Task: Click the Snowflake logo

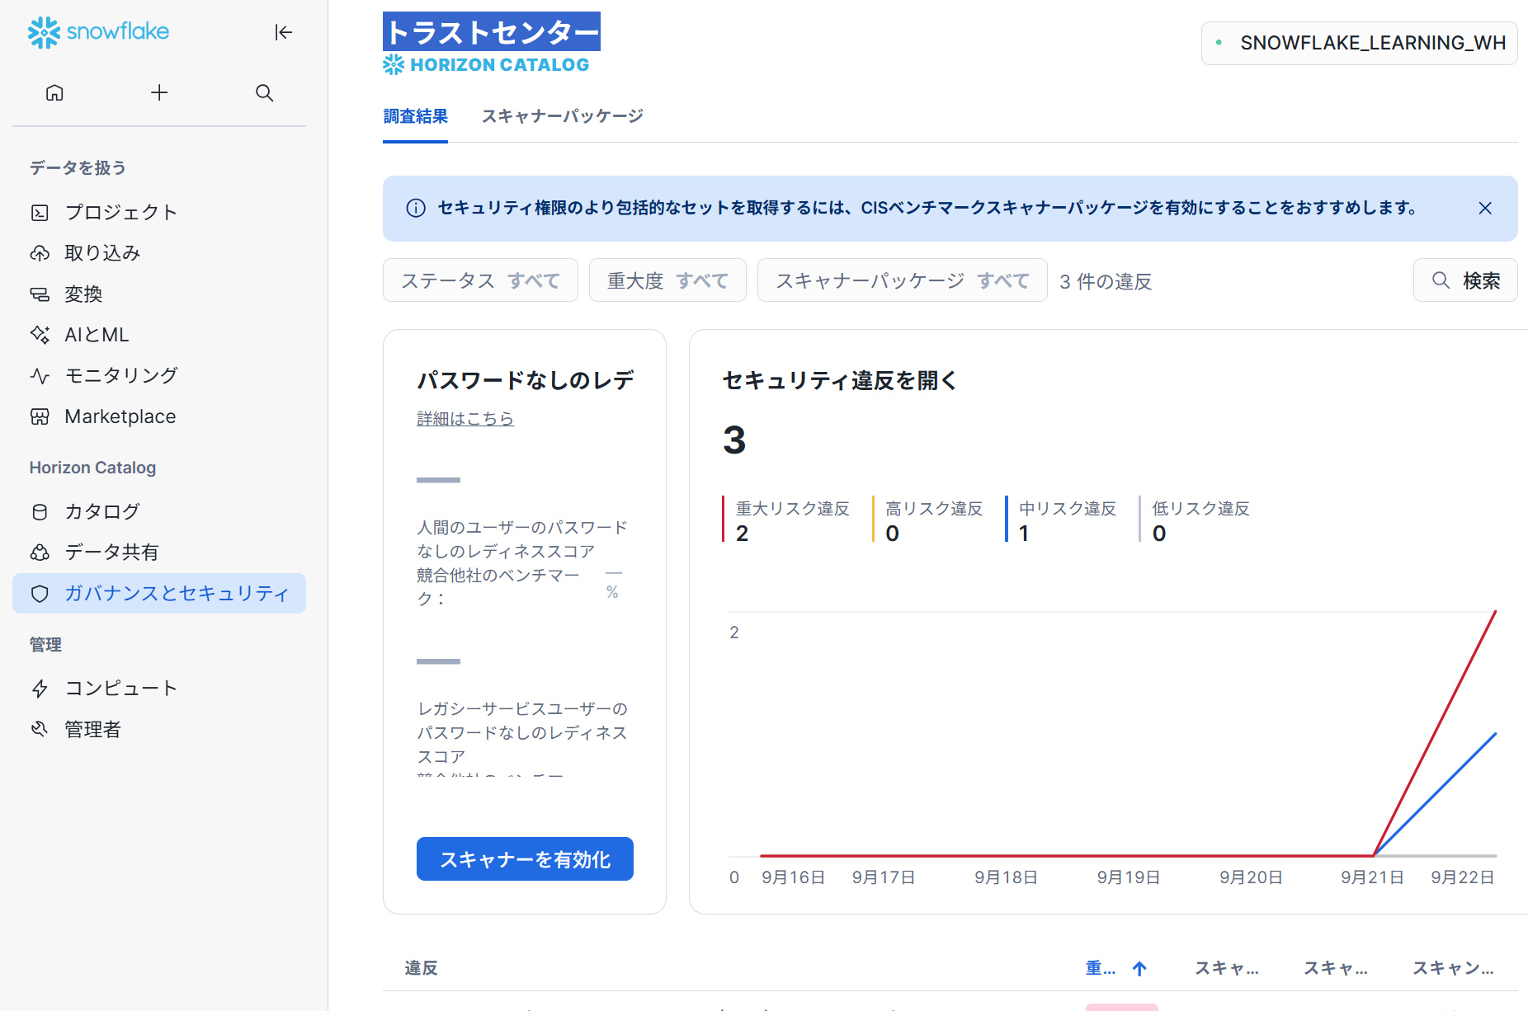Action: tap(98, 32)
